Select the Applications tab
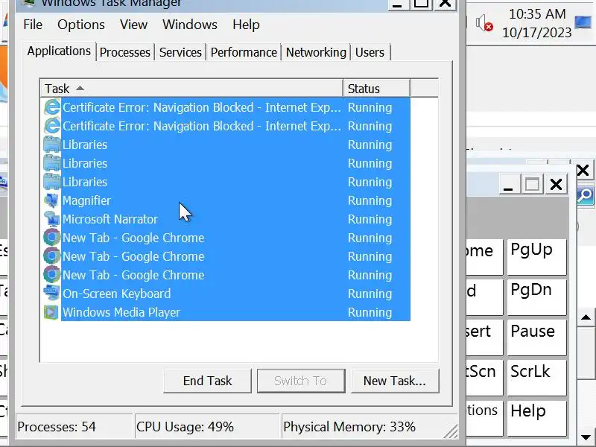This screenshot has height=447, width=596. [59, 51]
